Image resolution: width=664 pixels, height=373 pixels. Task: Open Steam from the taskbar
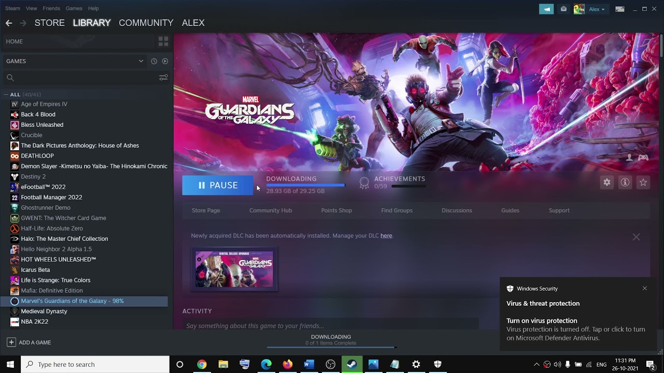pos(352,364)
